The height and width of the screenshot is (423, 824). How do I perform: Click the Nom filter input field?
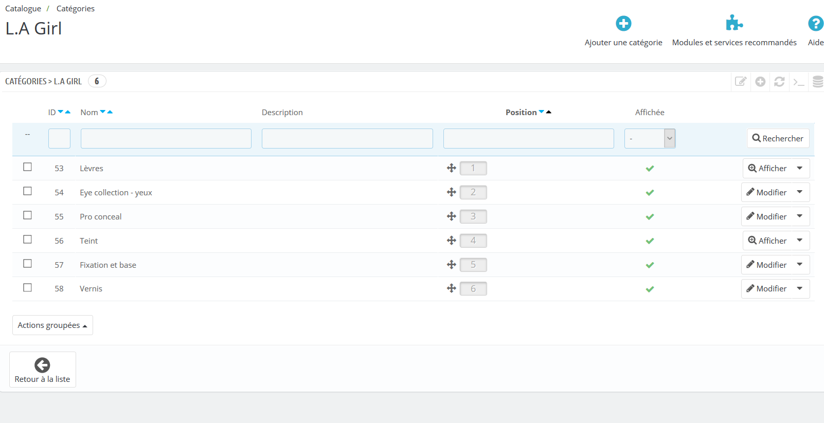(166, 138)
